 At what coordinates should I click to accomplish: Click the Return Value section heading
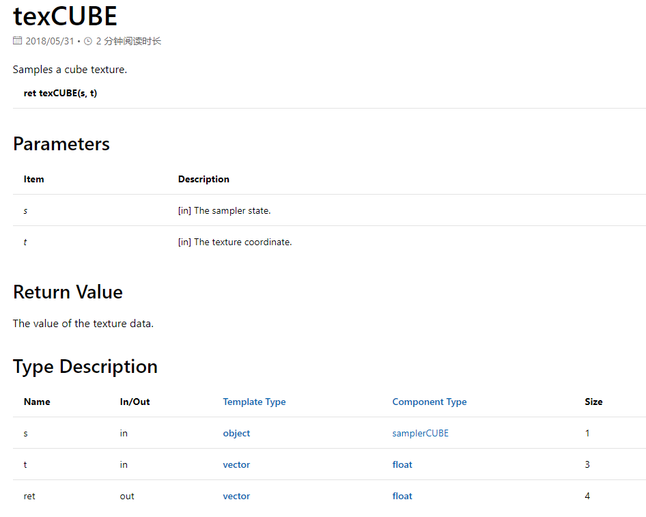pyautogui.click(x=68, y=292)
